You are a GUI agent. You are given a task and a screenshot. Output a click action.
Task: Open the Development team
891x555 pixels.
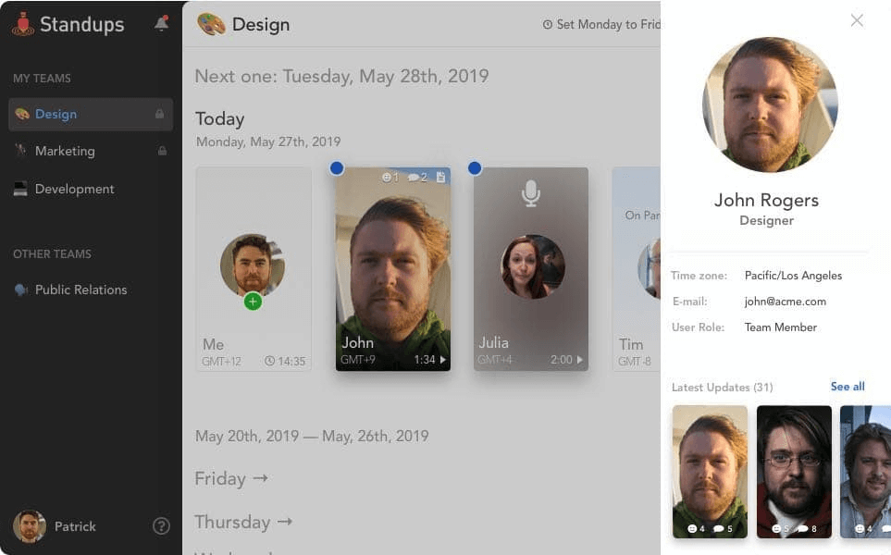point(74,189)
